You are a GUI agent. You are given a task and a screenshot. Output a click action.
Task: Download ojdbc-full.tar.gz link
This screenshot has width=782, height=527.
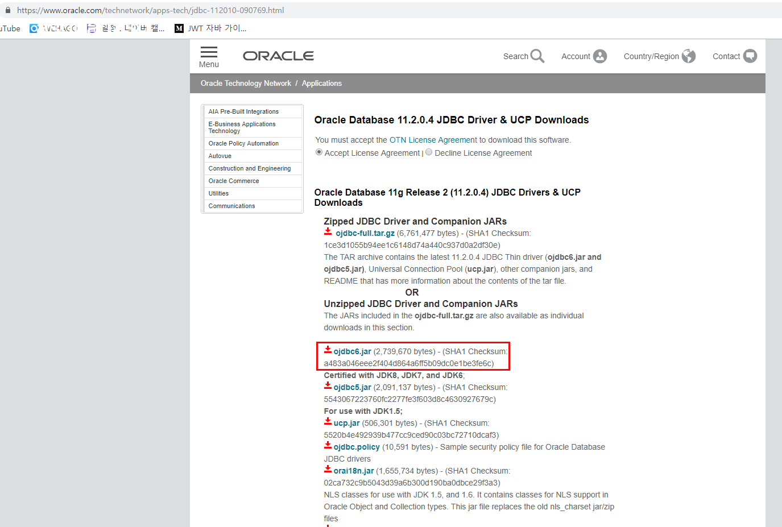pos(365,233)
